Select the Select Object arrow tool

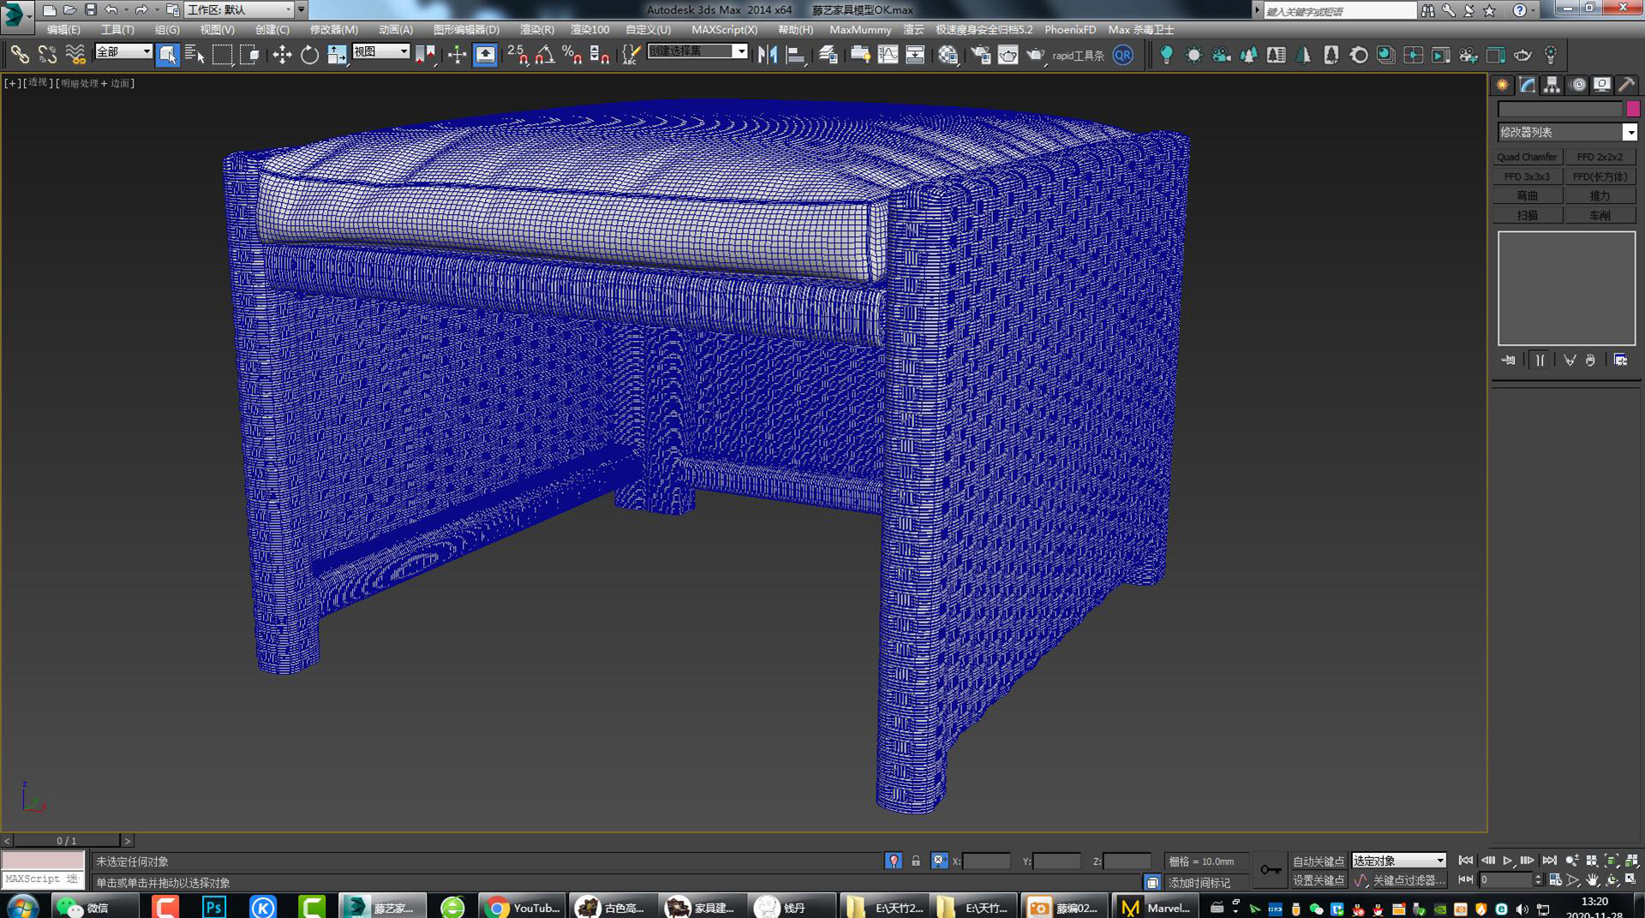click(169, 55)
